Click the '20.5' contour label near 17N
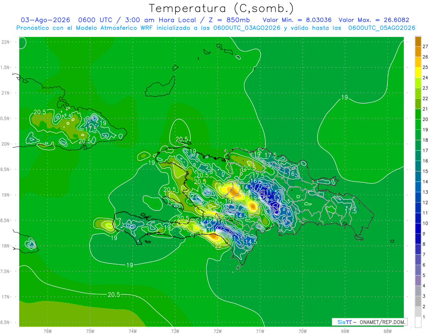 coord(114,295)
